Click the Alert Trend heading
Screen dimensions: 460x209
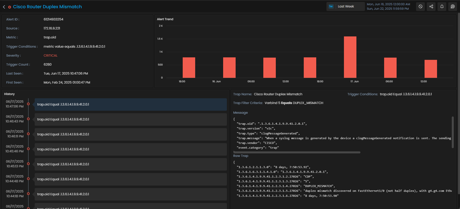(x=165, y=19)
